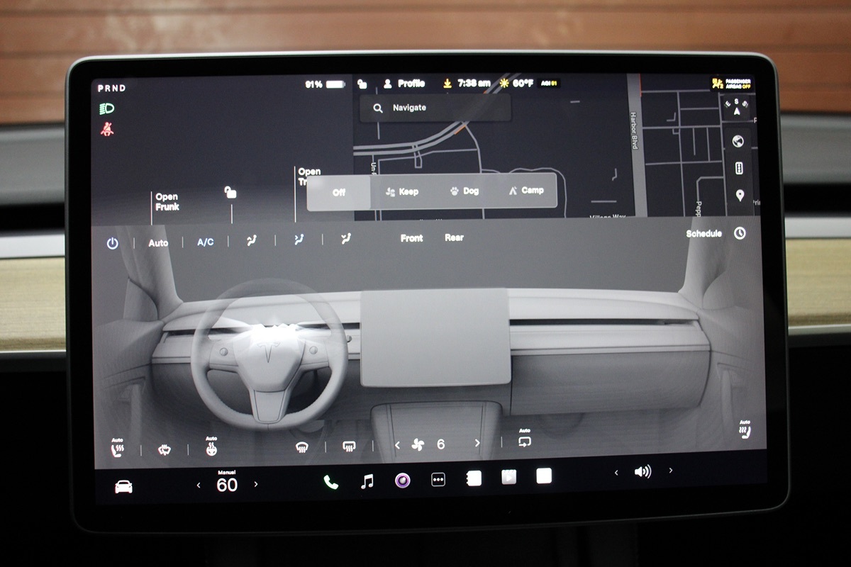851x567 pixels.
Task: Switch to the Rear climate tab
Action: tap(454, 238)
